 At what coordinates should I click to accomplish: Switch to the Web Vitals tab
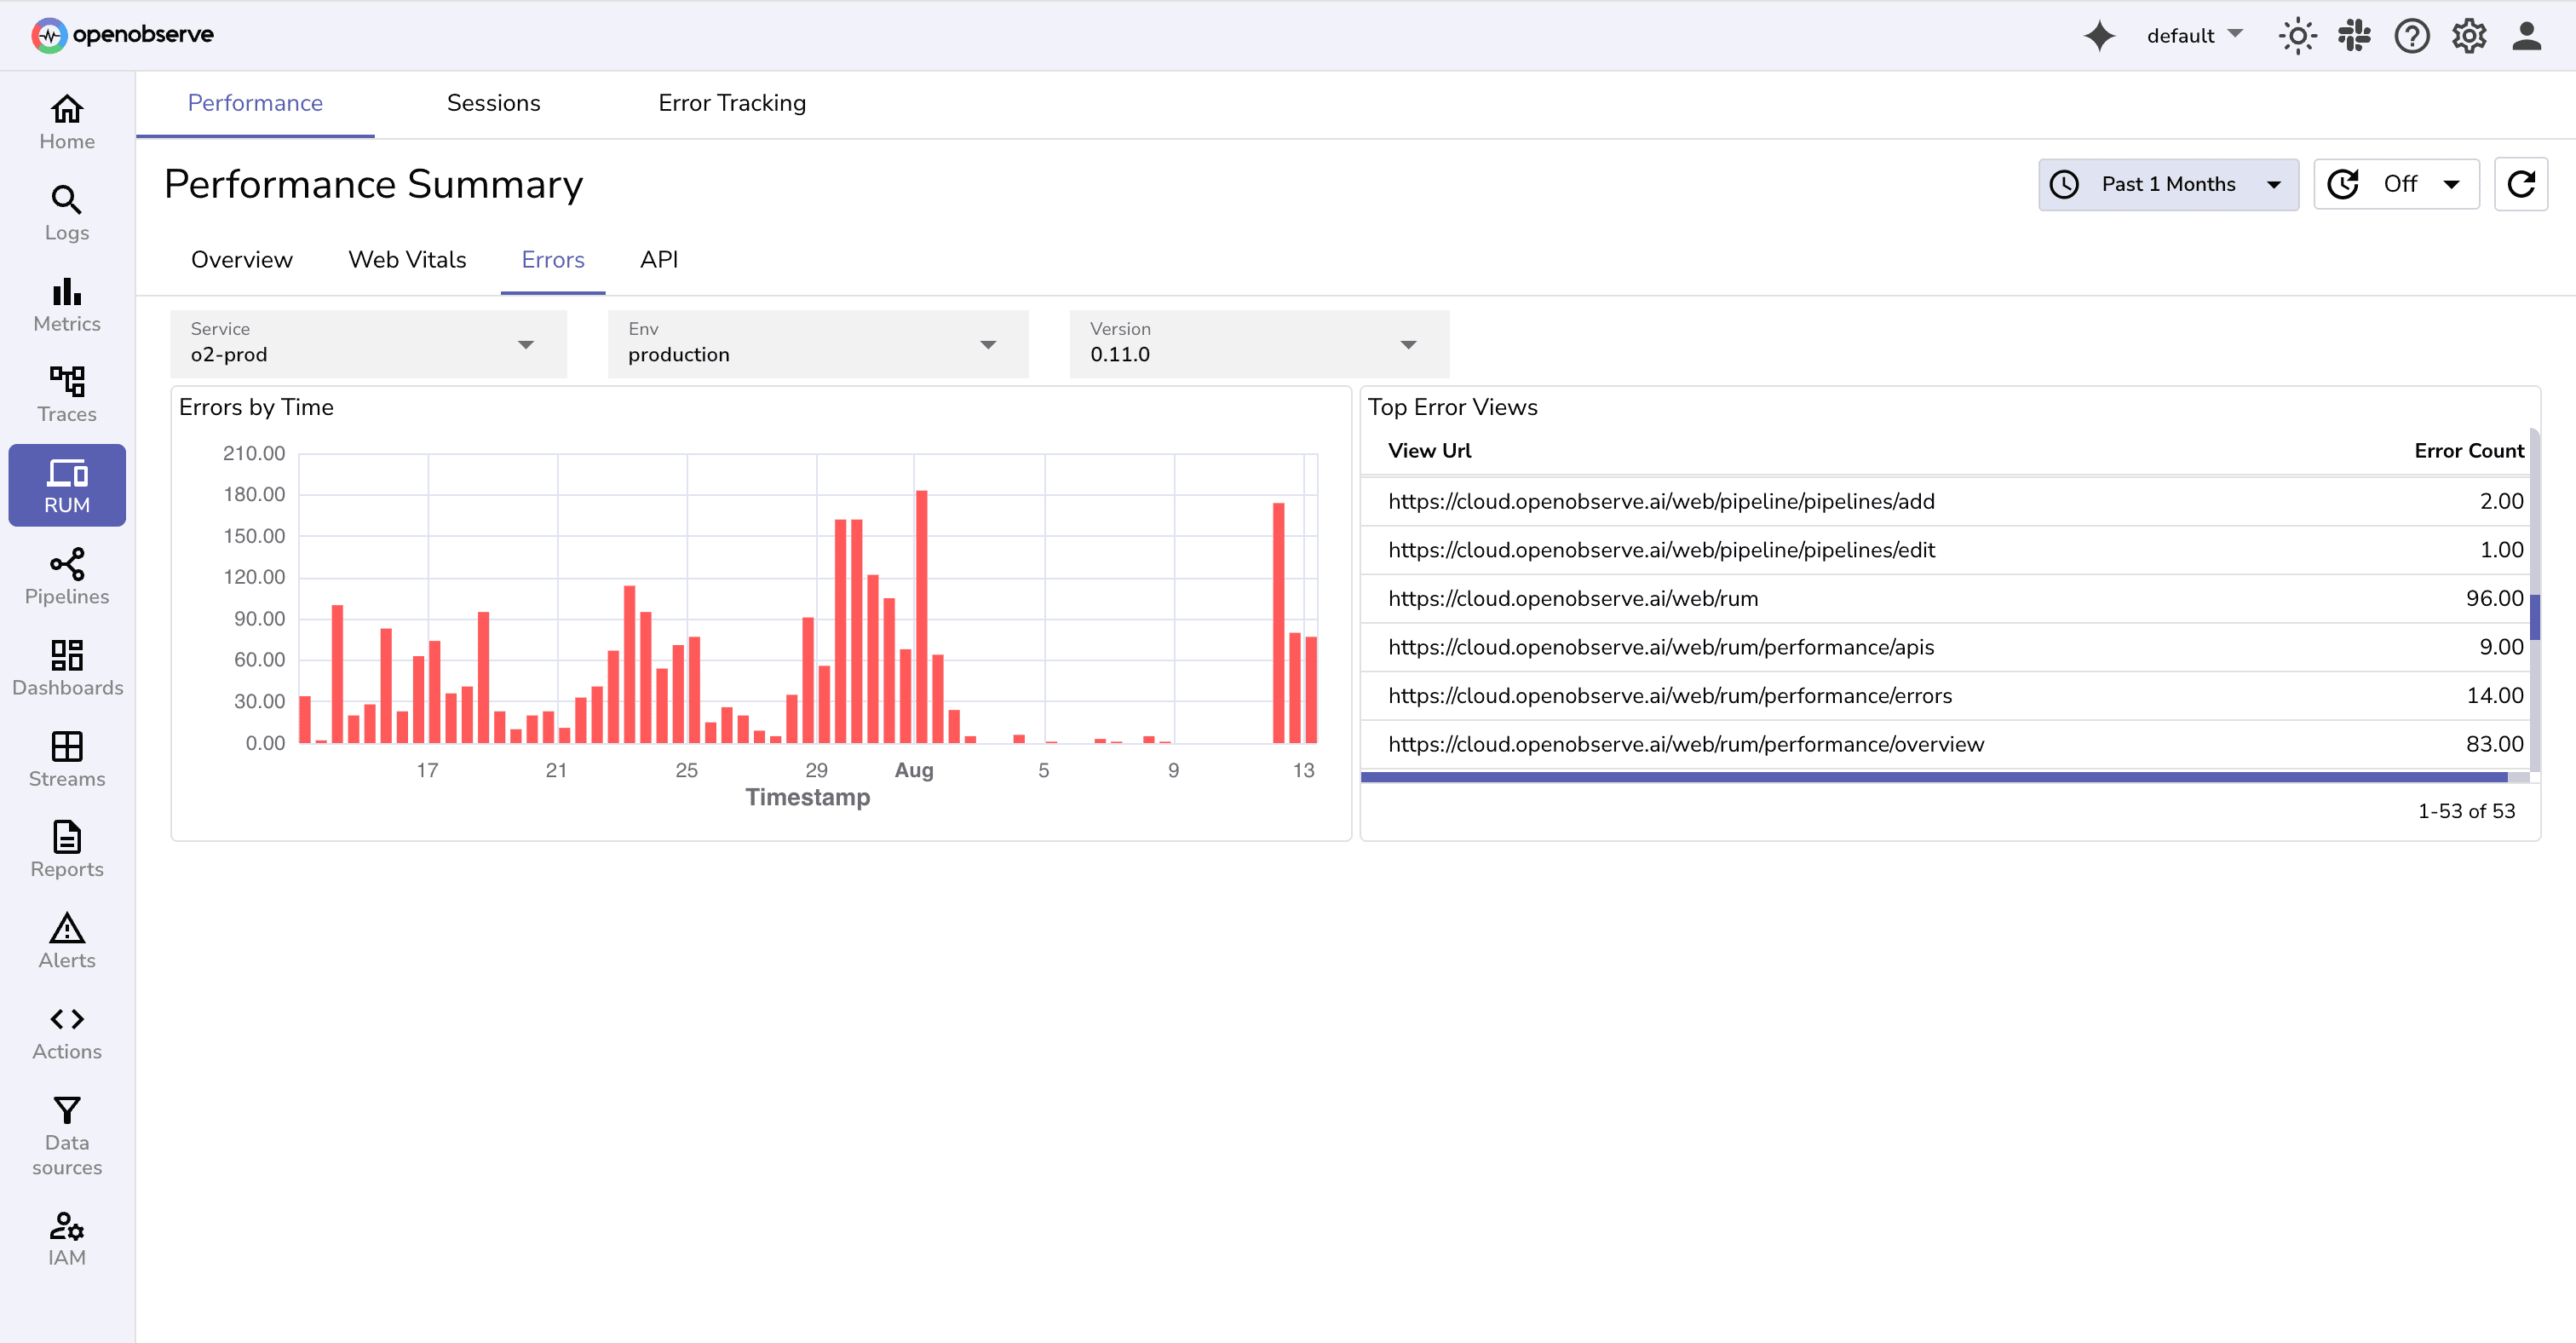point(406,260)
